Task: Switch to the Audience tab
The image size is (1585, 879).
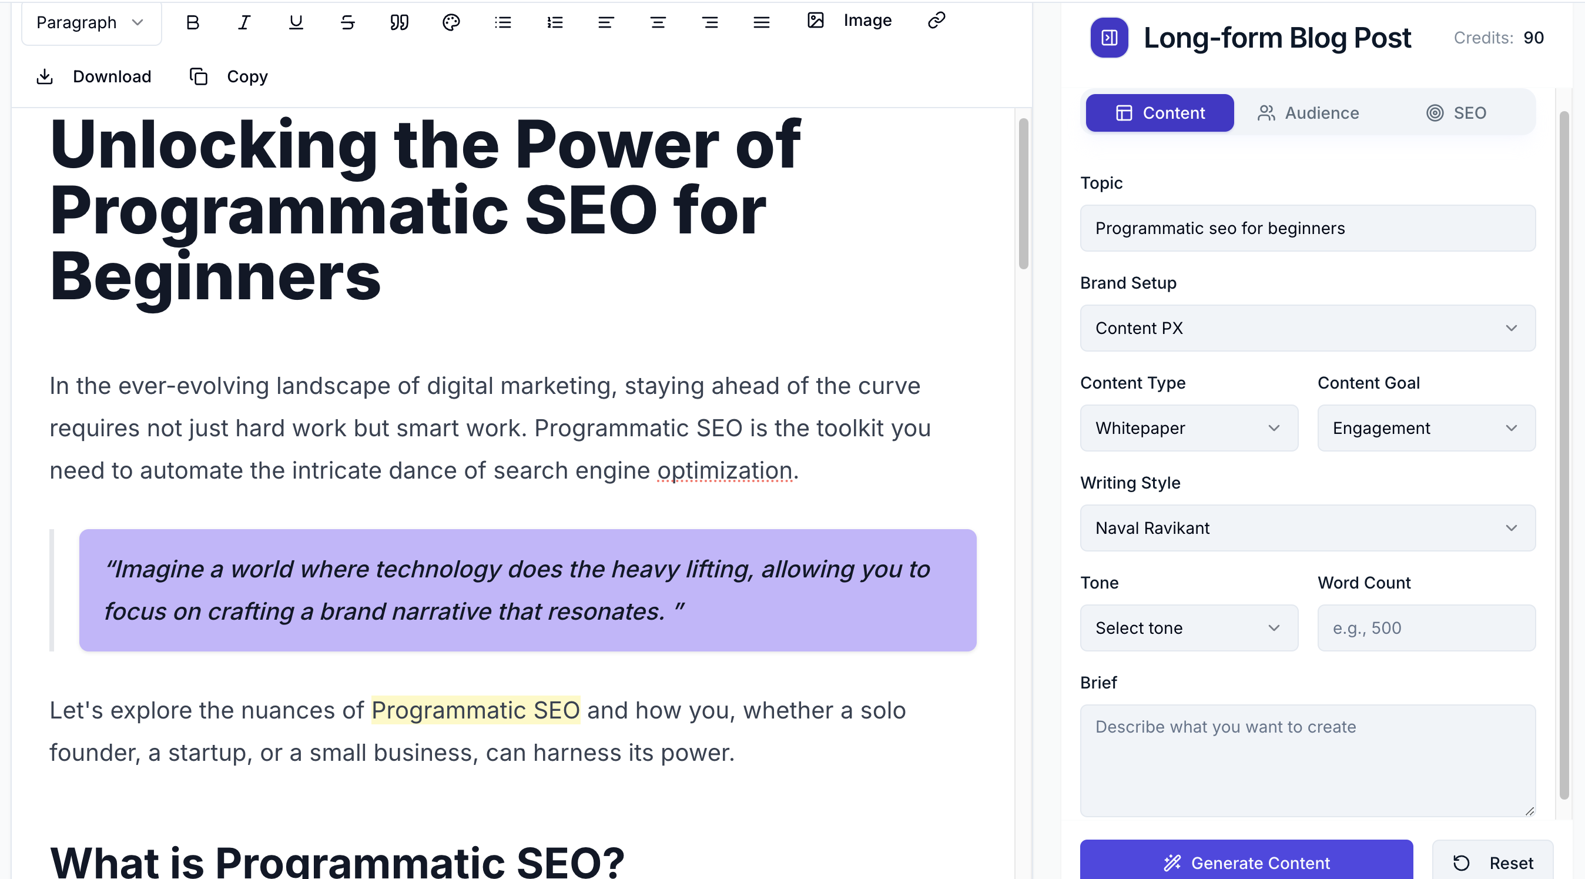Action: (x=1308, y=113)
